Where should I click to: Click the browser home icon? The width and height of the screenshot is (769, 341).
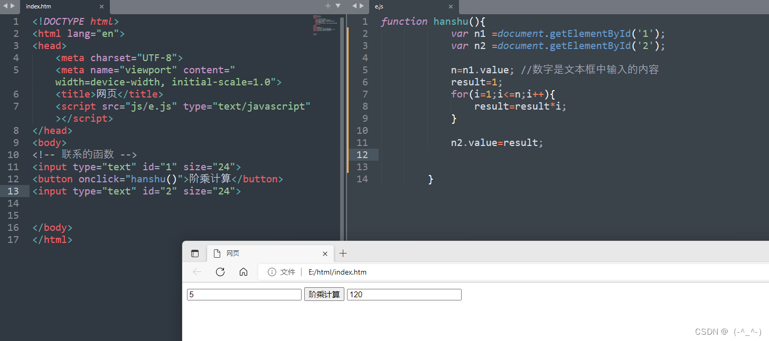(x=243, y=272)
